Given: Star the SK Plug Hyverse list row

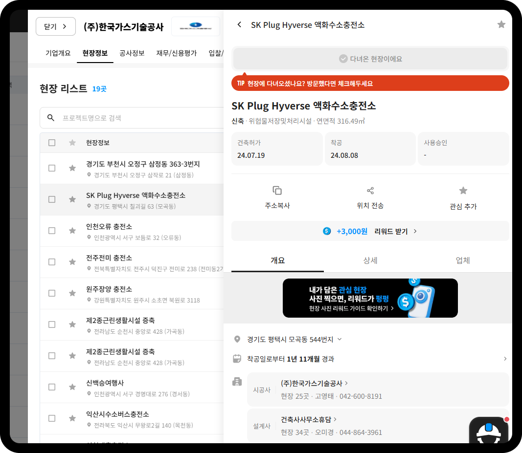Looking at the screenshot, I should point(72,199).
